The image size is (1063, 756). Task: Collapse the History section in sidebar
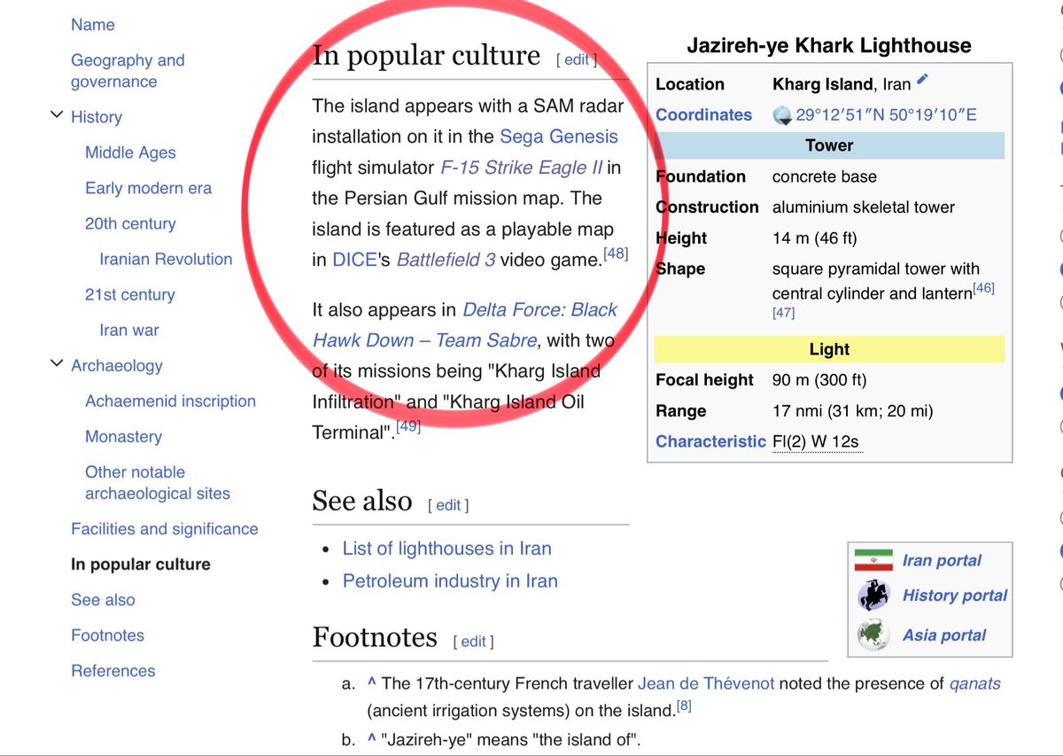tap(57, 116)
